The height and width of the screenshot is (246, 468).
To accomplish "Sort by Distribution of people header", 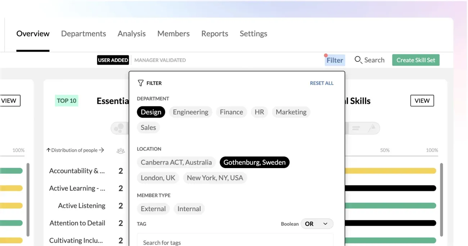I will (x=75, y=150).
